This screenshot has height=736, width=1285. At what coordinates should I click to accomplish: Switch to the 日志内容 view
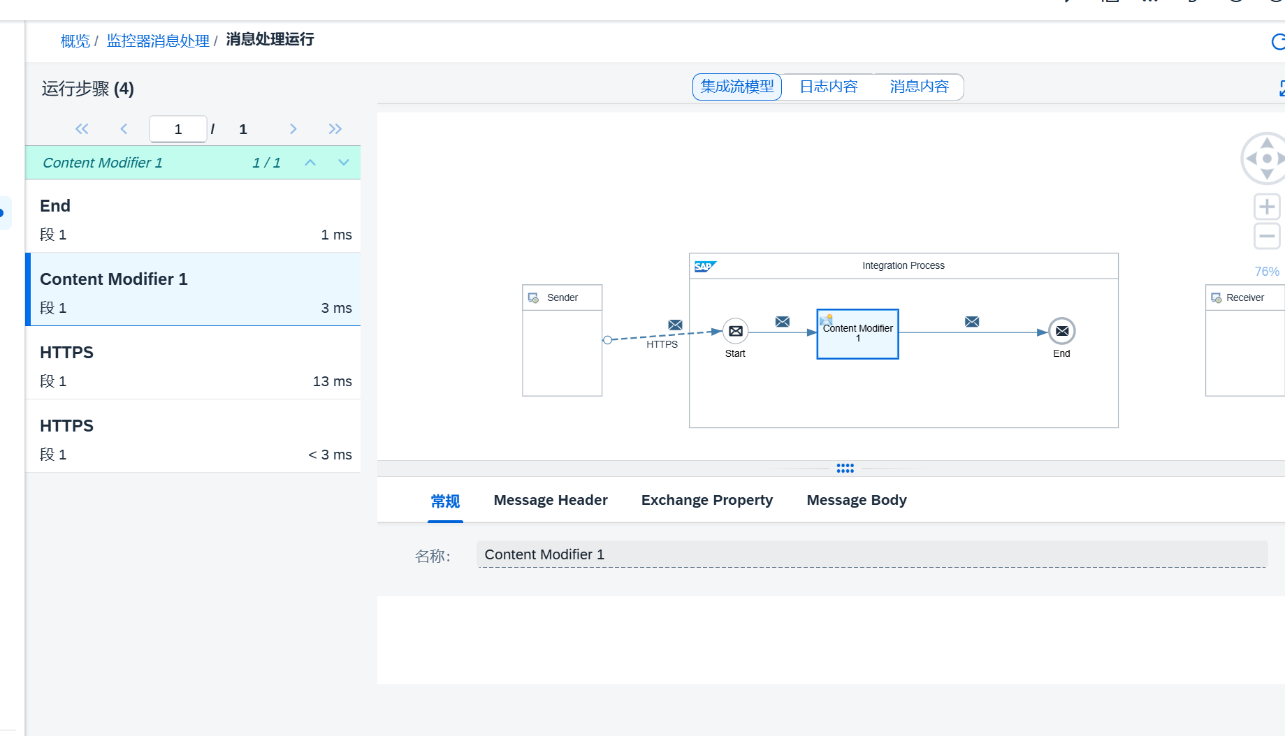coord(828,87)
